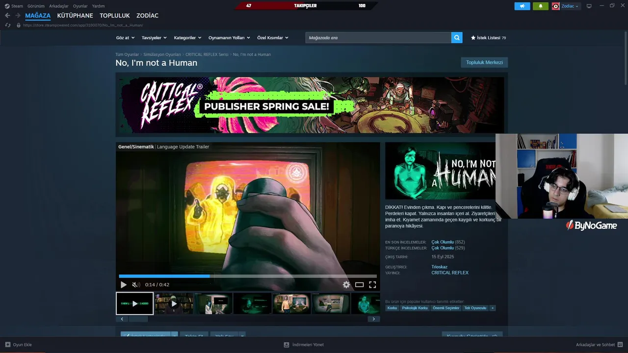628x353 pixels.
Task: Open the developer Trioskaz link
Action: tap(439, 267)
